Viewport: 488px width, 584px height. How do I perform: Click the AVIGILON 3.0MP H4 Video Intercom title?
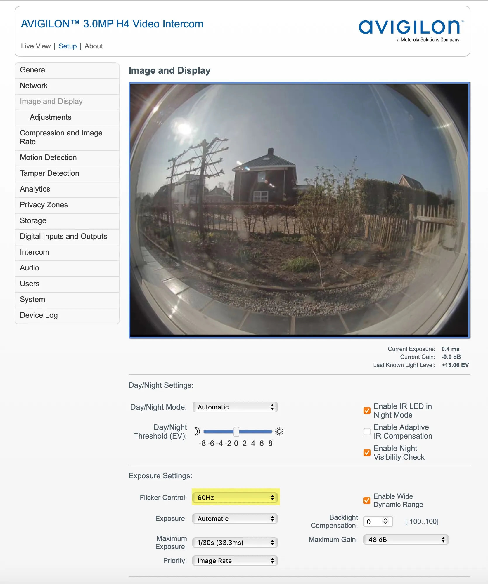click(112, 24)
